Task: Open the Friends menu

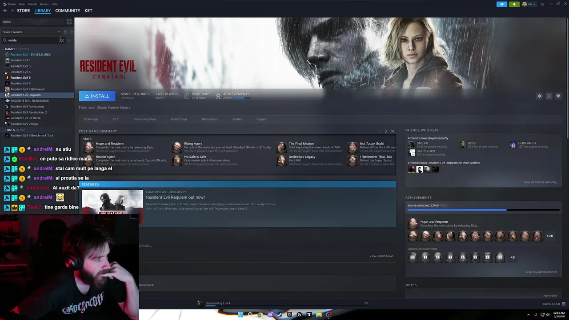Action: click(32, 4)
